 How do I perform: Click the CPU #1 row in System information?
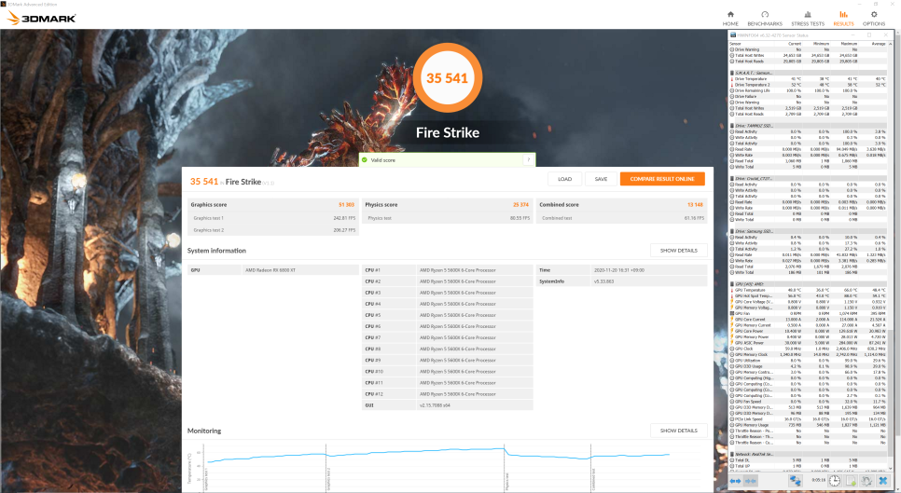click(x=448, y=269)
